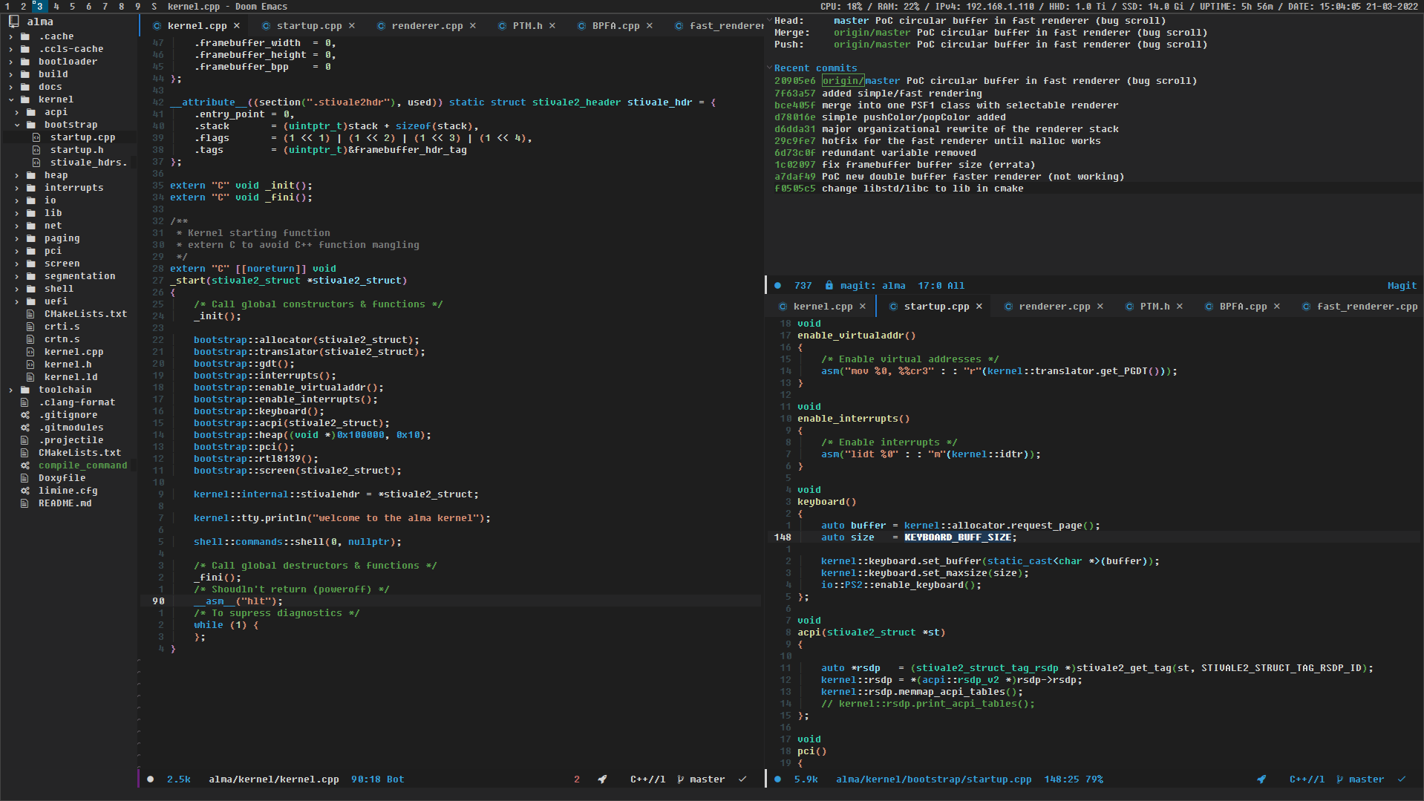Viewport: 1424px width, 801px height.
Task: Expand the toolchain folder
Action: [x=10, y=390]
